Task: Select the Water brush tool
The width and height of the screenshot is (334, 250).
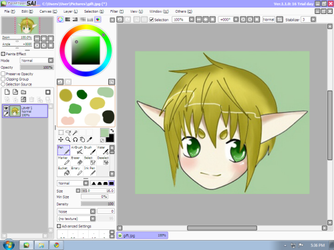Action: pos(103,150)
